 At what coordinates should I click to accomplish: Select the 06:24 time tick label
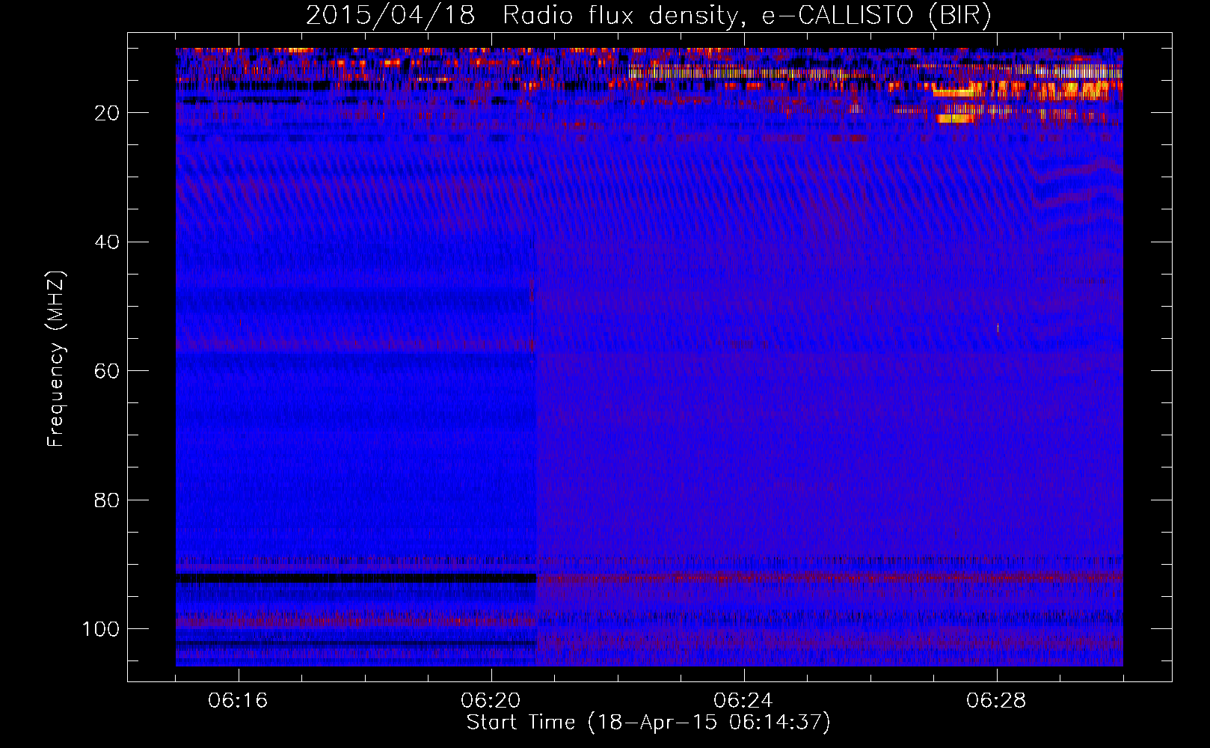(743, 700)
